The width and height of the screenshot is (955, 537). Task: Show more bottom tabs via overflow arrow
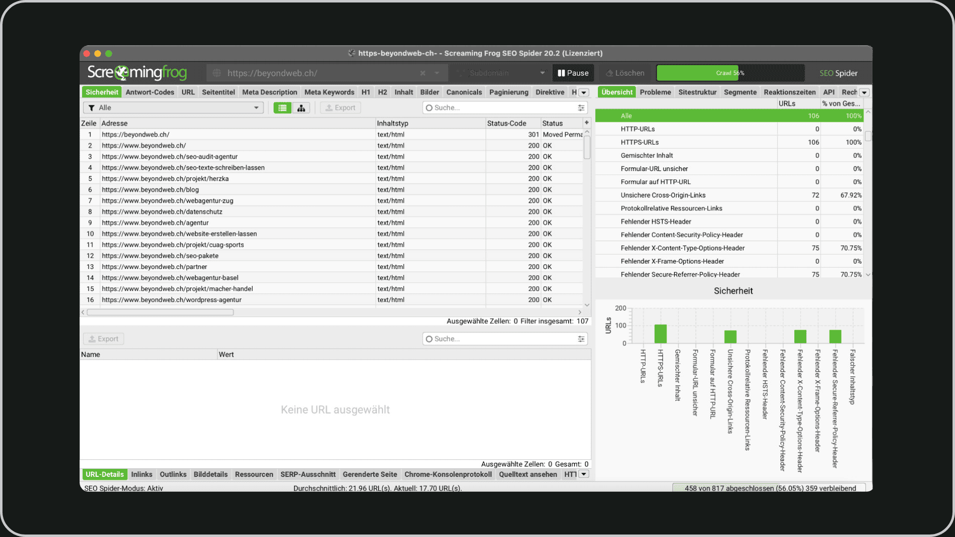584,474
